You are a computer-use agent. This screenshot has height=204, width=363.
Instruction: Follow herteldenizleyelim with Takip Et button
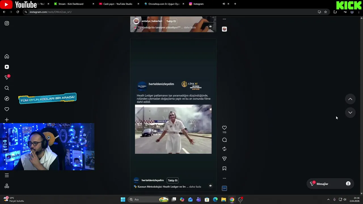pos(172,180)
